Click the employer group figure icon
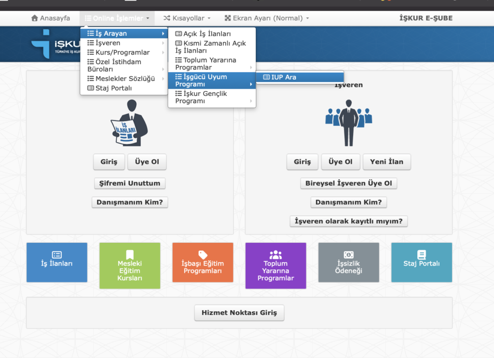Viewport: 494px width, 358px height. [348, 123]
